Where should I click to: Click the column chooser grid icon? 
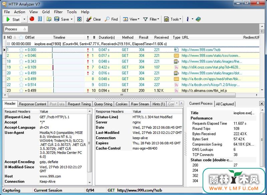tap(4, 37)
